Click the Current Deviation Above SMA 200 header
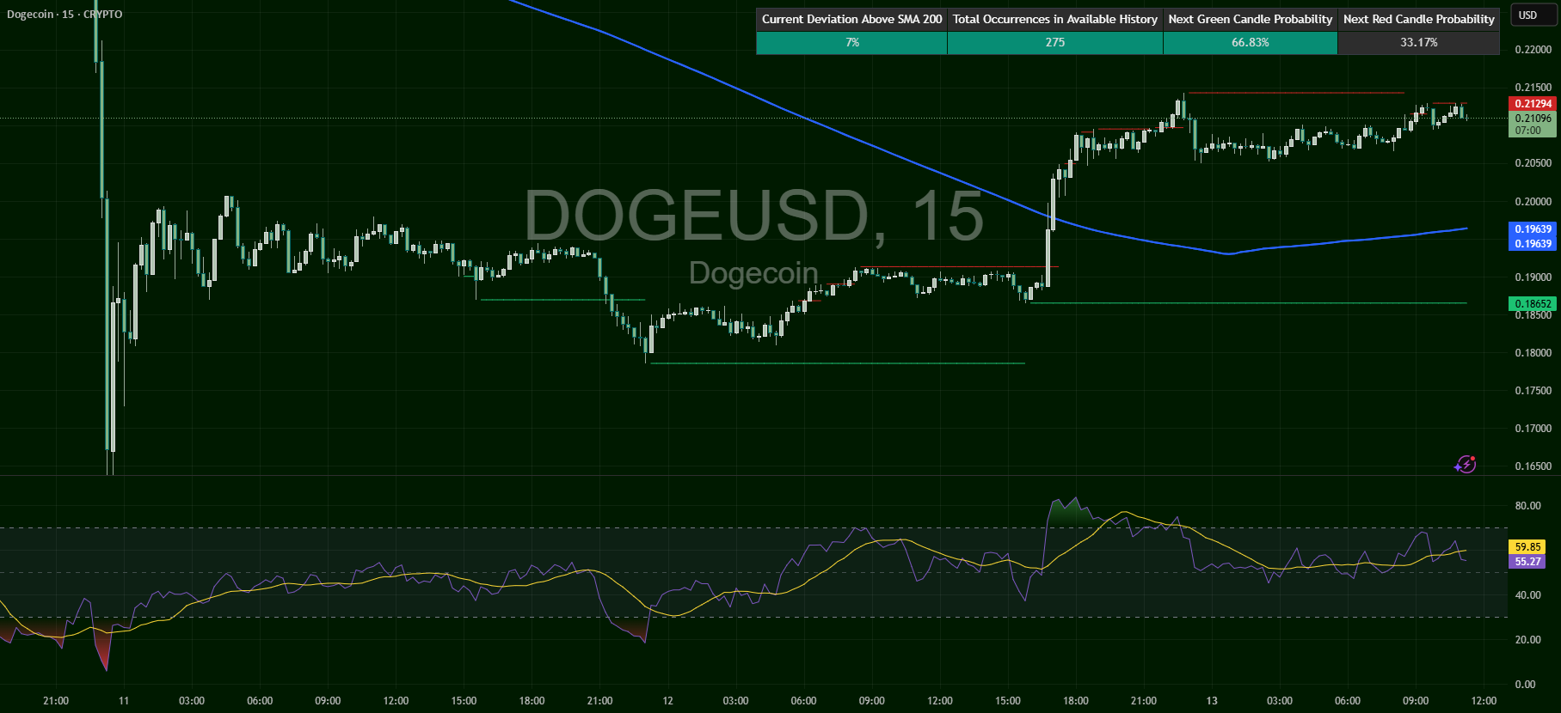 (x=851, y=19)
